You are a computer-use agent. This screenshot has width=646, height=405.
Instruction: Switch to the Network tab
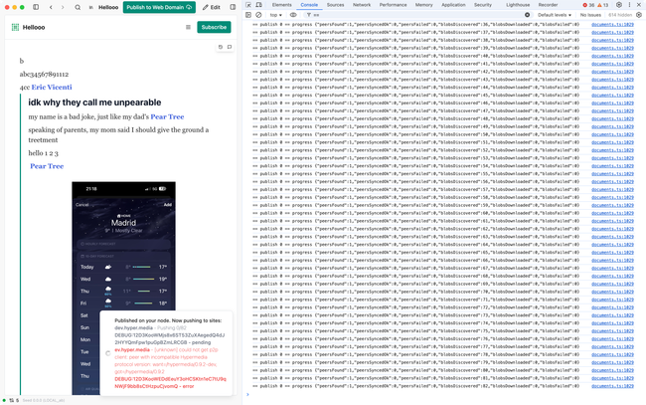tap(361, 5)
